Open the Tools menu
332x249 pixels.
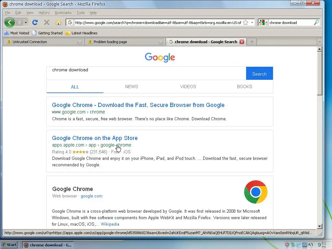pos(81,13)
